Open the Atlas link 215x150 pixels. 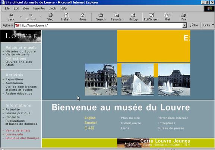click(9, 65)
